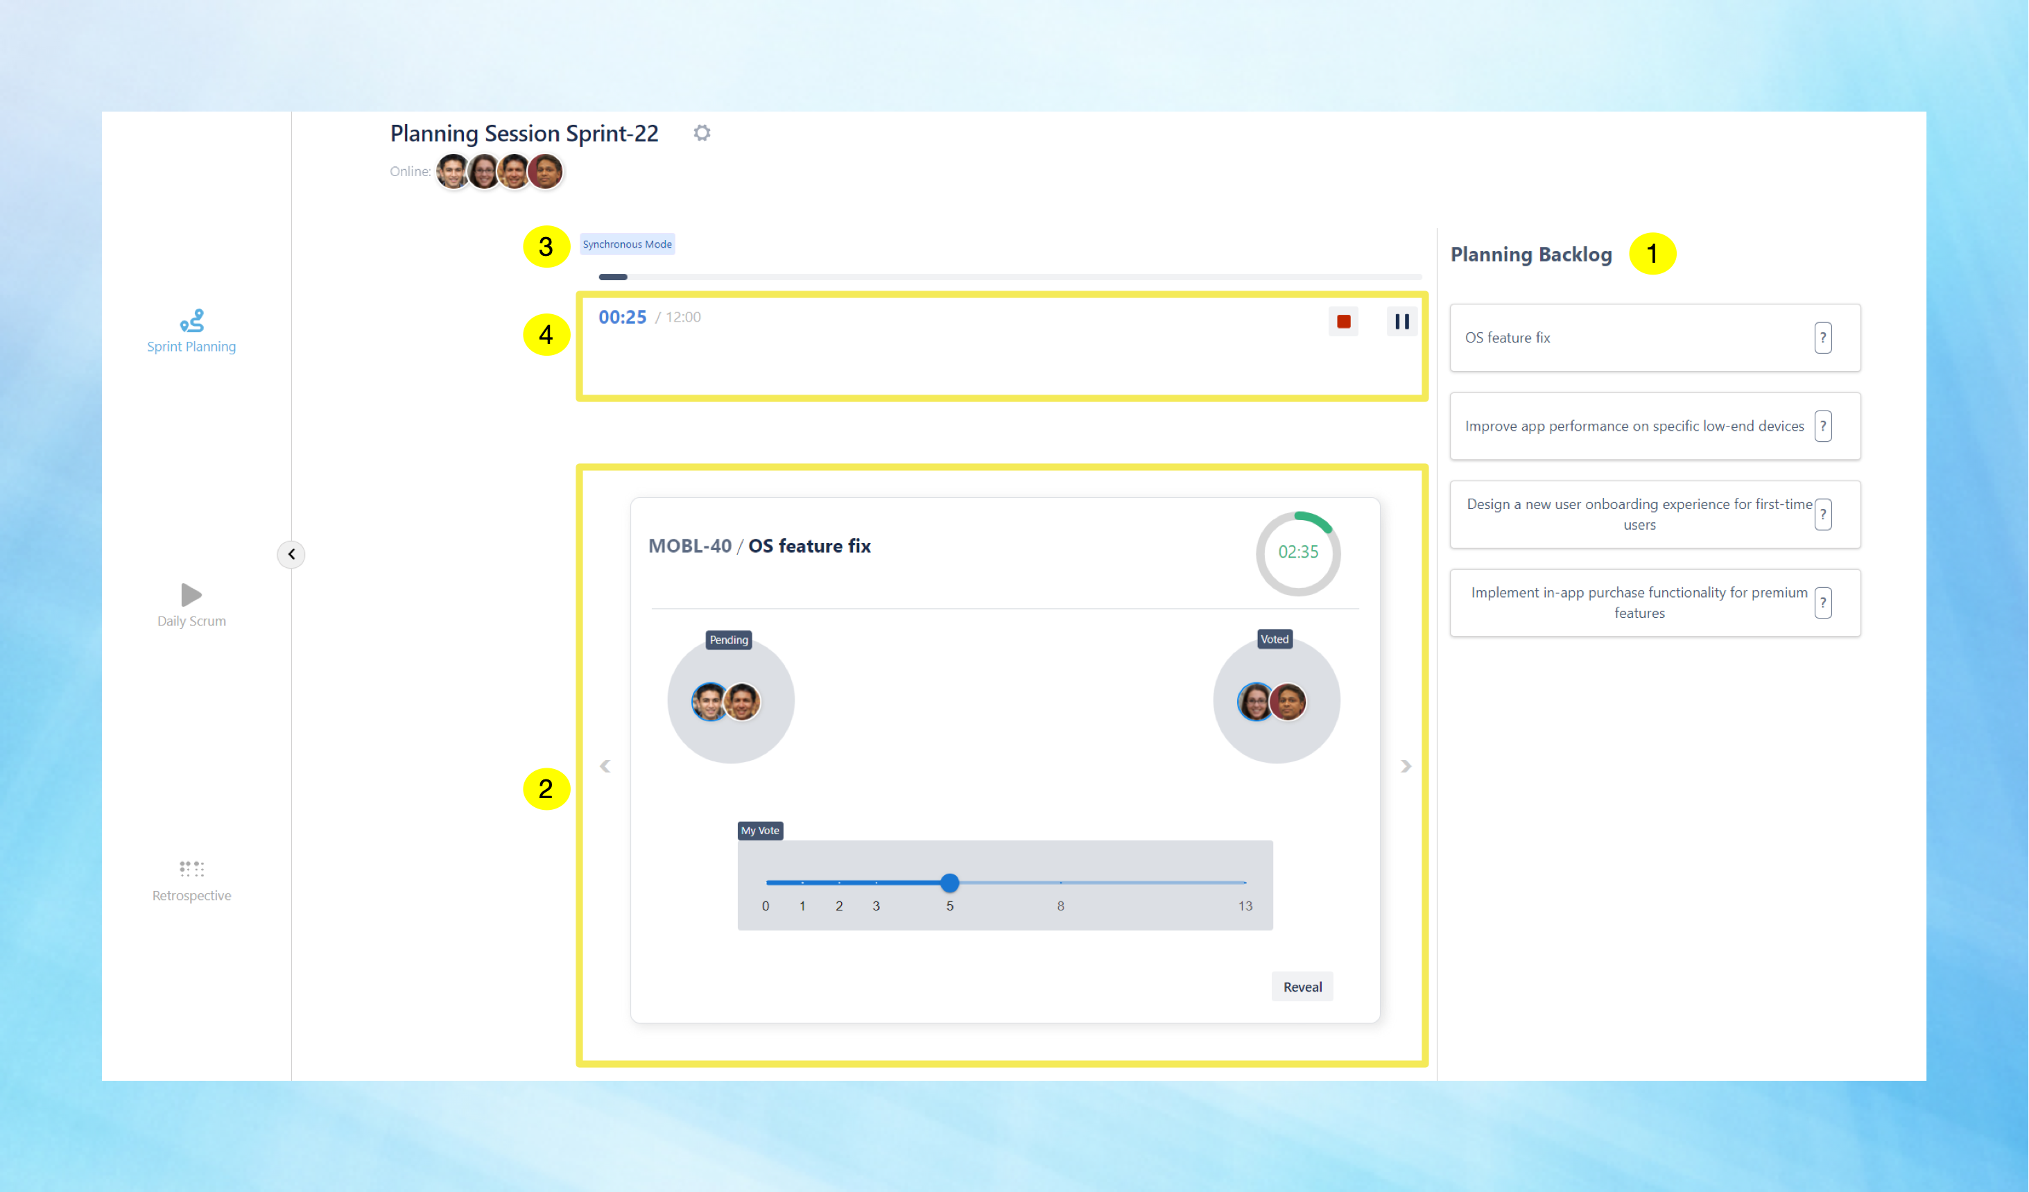
Task: Click estimate badge on low-end devices item
Action: [x=1823, y=426]
